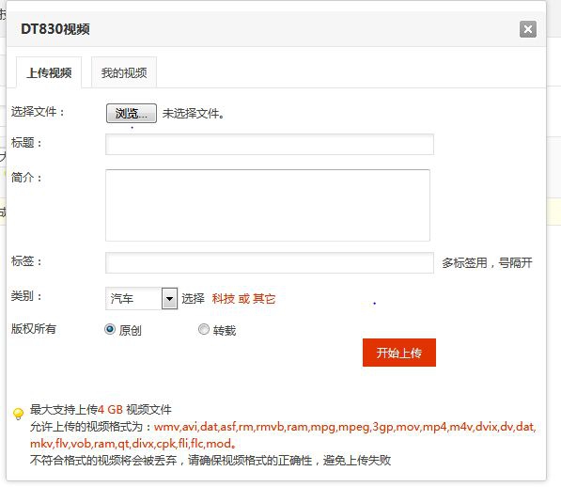Focus the 标题 input field
This screenshot has width=561, height=487.
(x=270, y=144)
